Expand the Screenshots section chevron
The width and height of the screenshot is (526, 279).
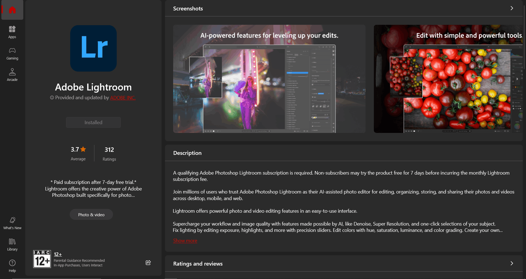pyautogui.click(x=512, y=8)
